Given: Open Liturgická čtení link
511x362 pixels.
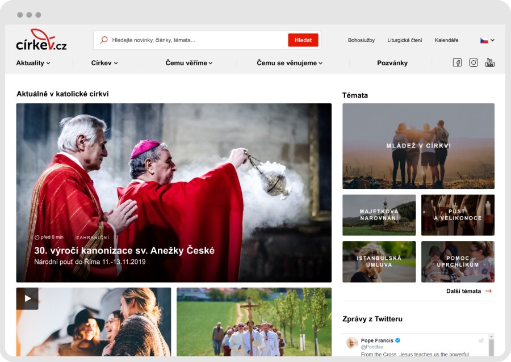Looking at the screenshot, I should tap(405, 40).
